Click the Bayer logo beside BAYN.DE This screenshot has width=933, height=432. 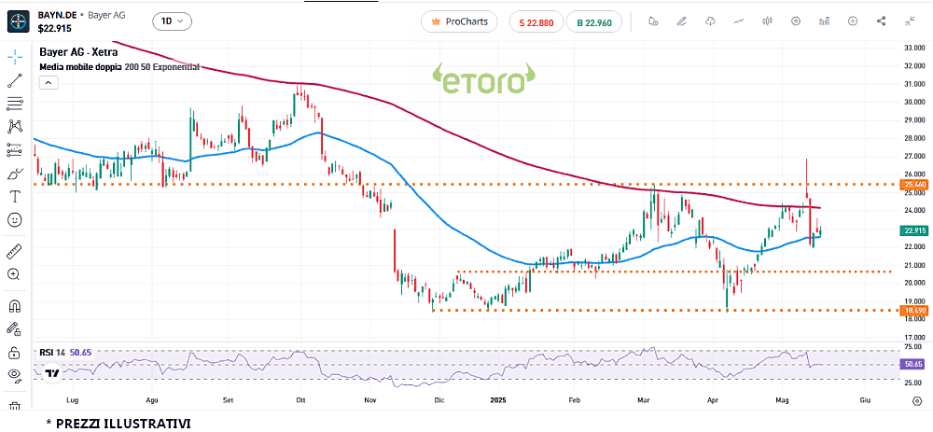coord(19,21)
